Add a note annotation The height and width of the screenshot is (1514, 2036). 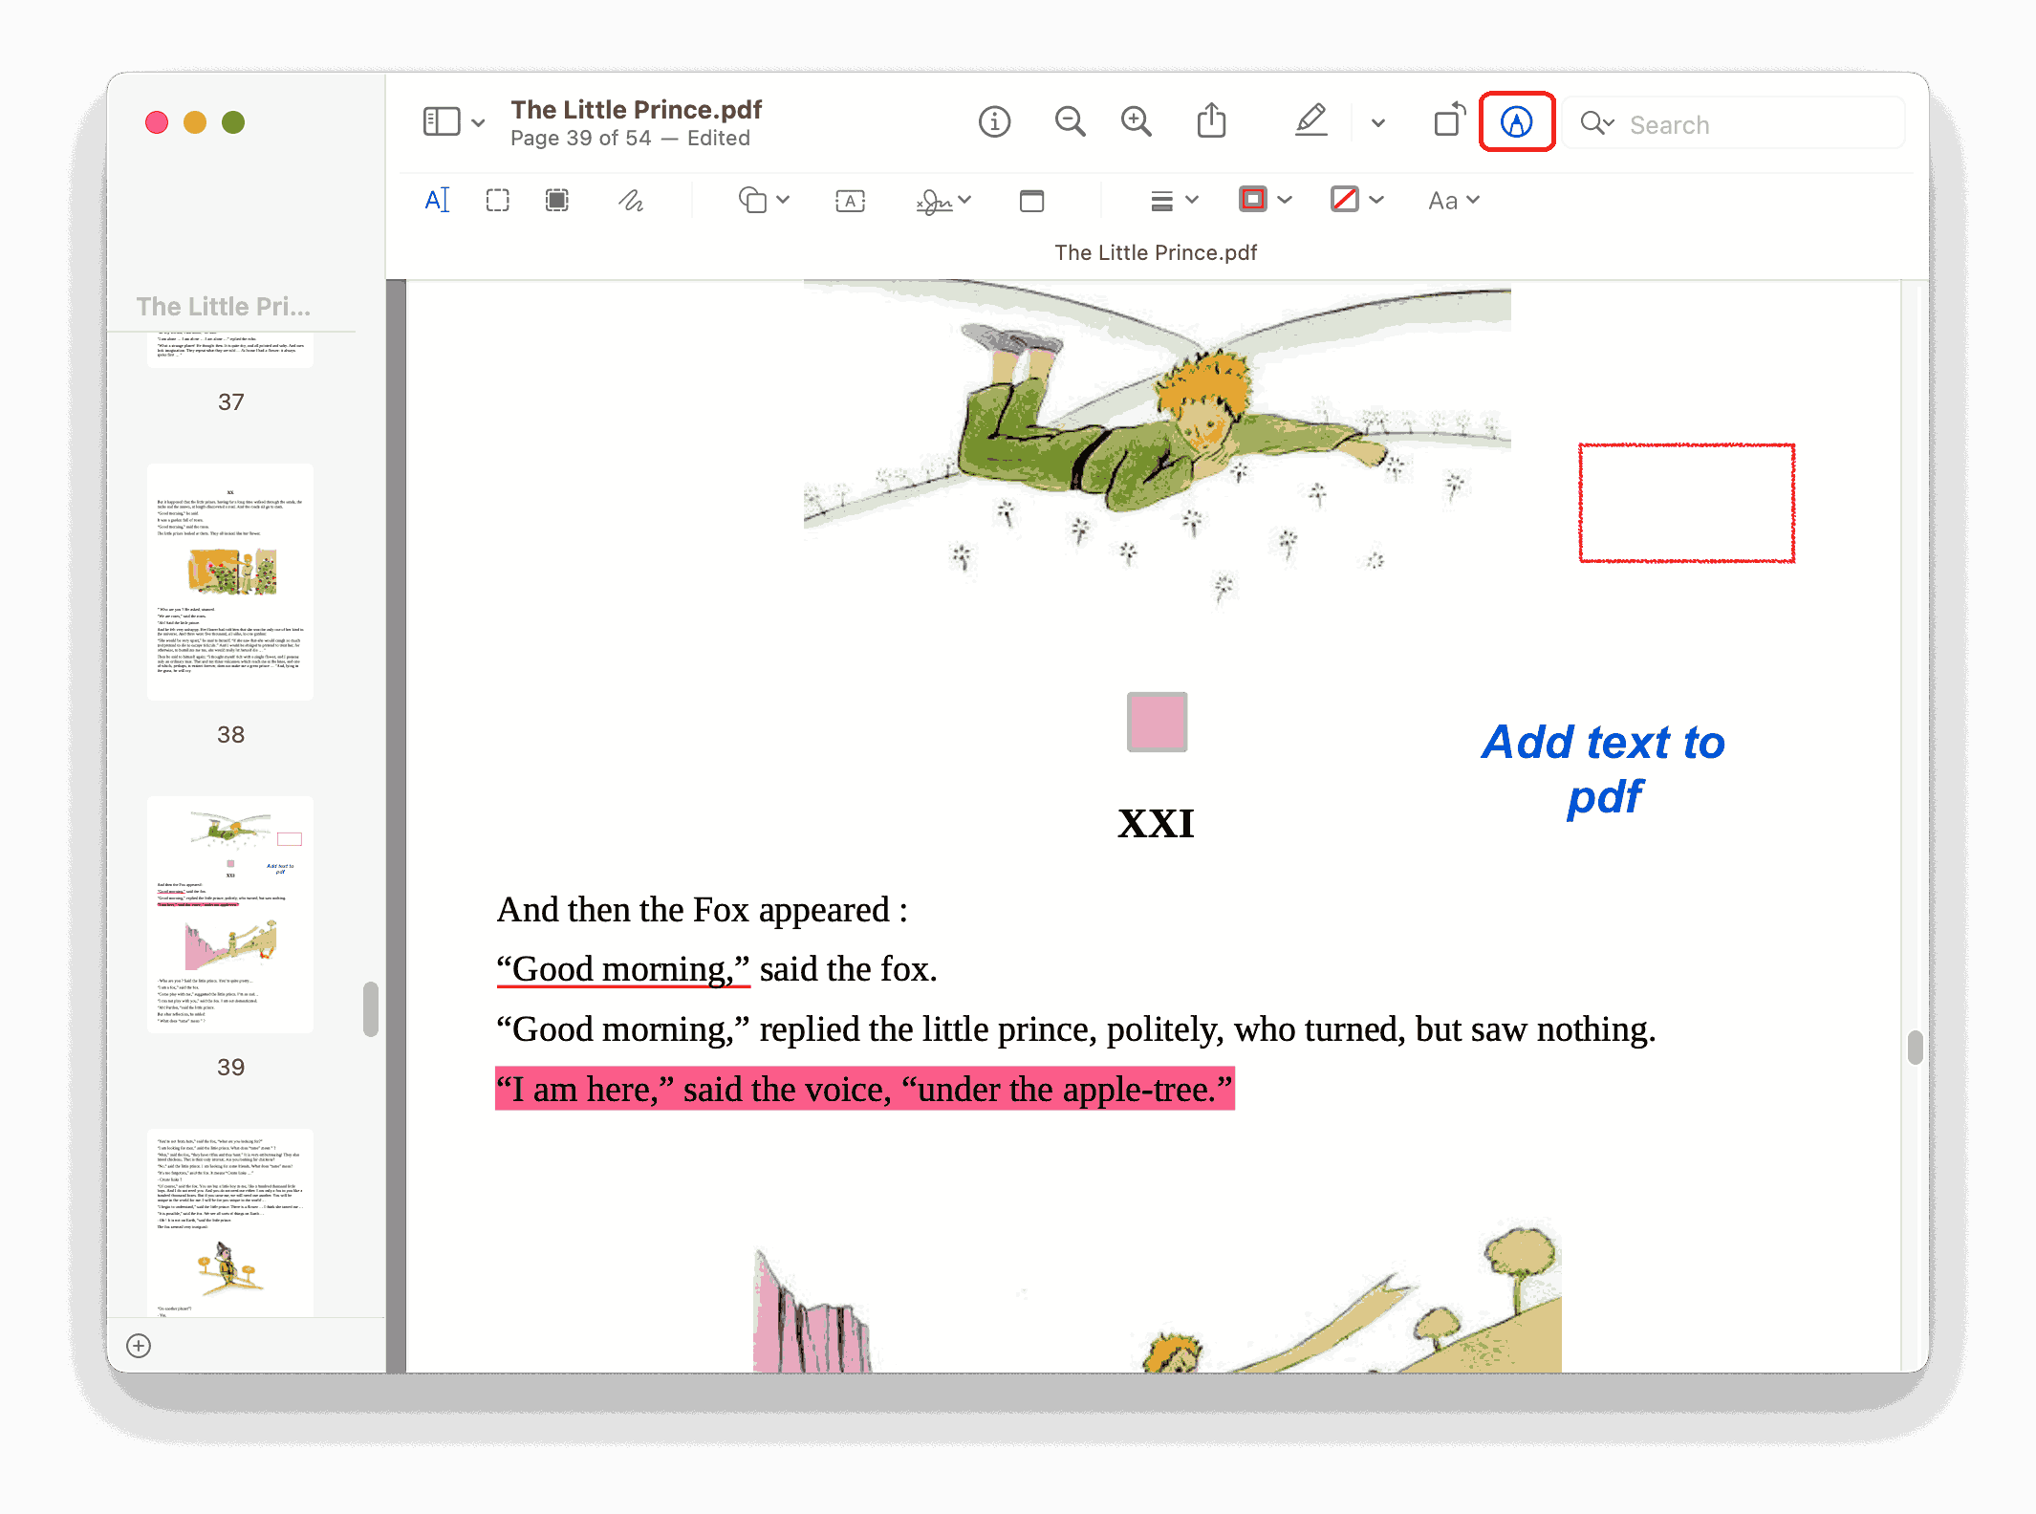1033,201
